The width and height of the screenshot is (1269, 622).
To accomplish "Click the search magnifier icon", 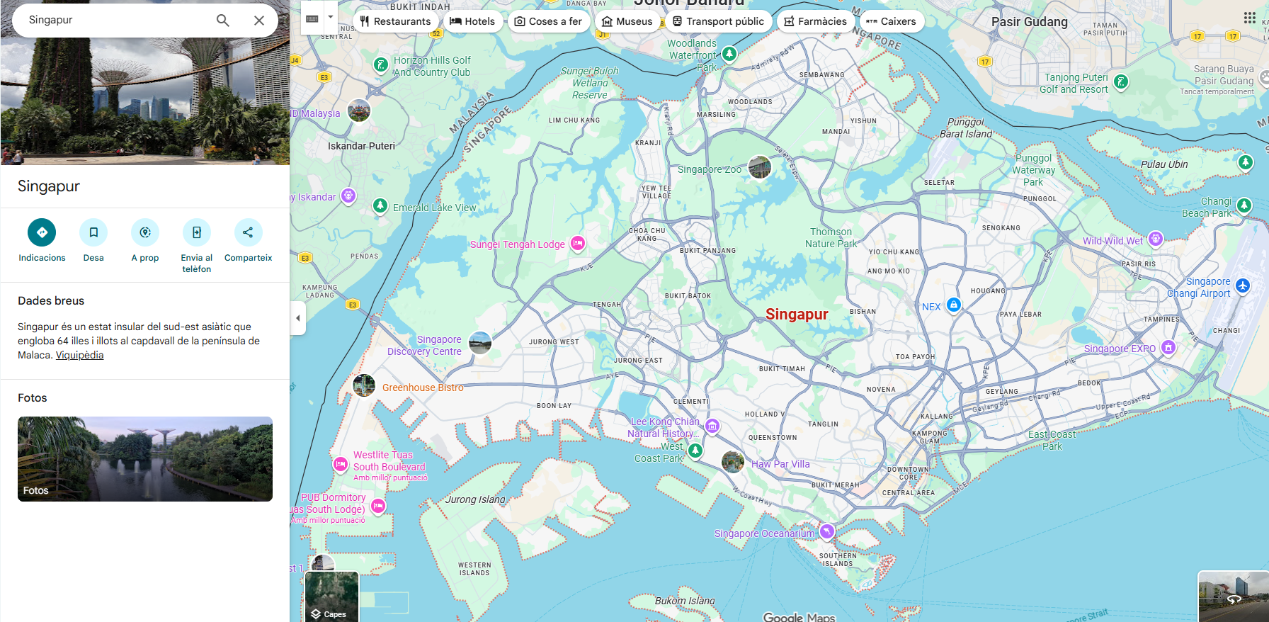I will click(x=222, y=21).
